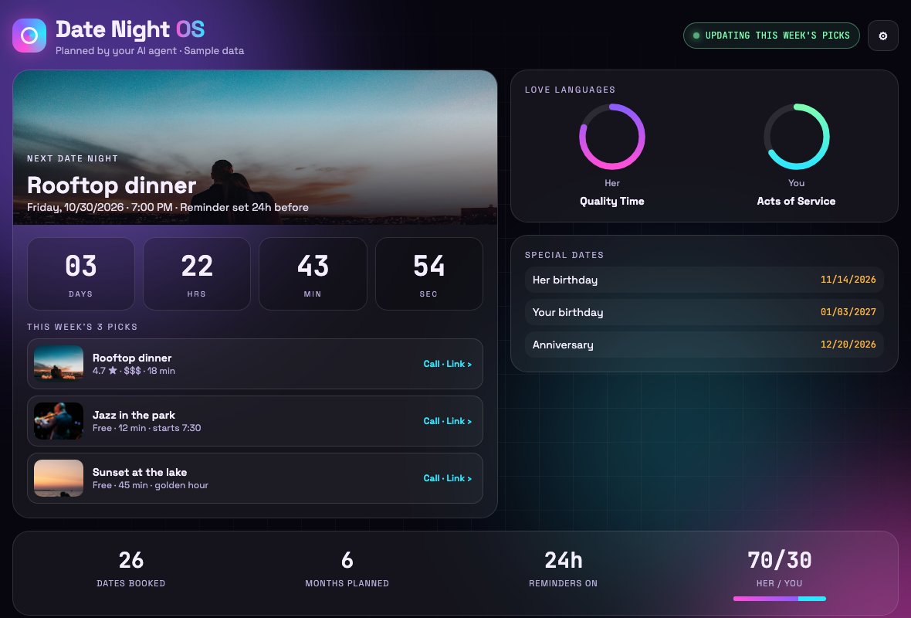This screenshot has height=618, width=911.
Task: Click Her Quality Time progress ring
Action: [611, 137]
